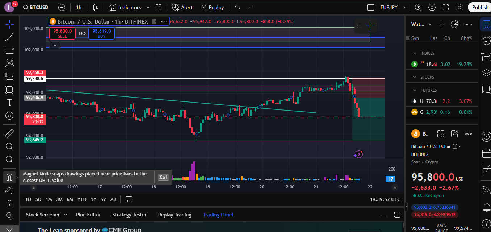Expand the indicators favorites dropdown arrow
The image size is (491, 232).
pyautogui.click(x=148, y=7)
